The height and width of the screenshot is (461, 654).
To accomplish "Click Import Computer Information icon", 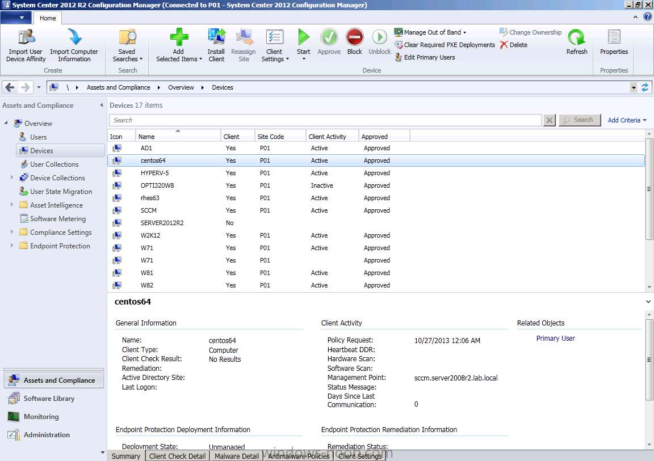I will pos(75,37).
